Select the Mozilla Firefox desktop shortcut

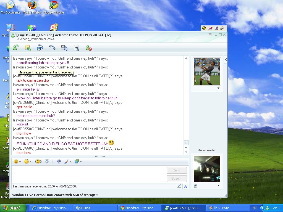point(32,7)
